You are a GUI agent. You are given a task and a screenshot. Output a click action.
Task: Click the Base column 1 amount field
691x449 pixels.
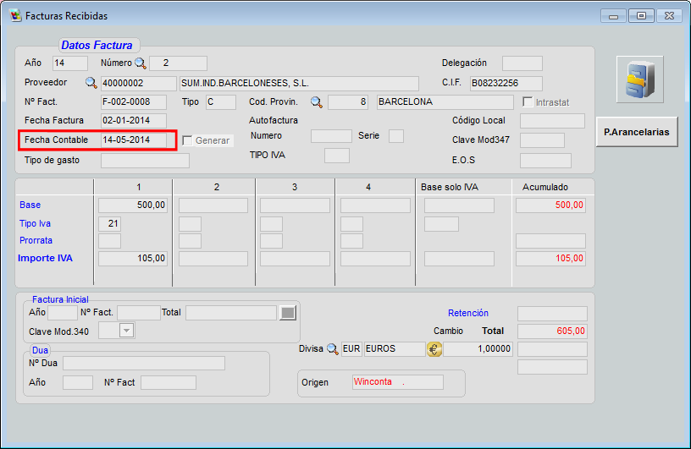pos(133,205)
